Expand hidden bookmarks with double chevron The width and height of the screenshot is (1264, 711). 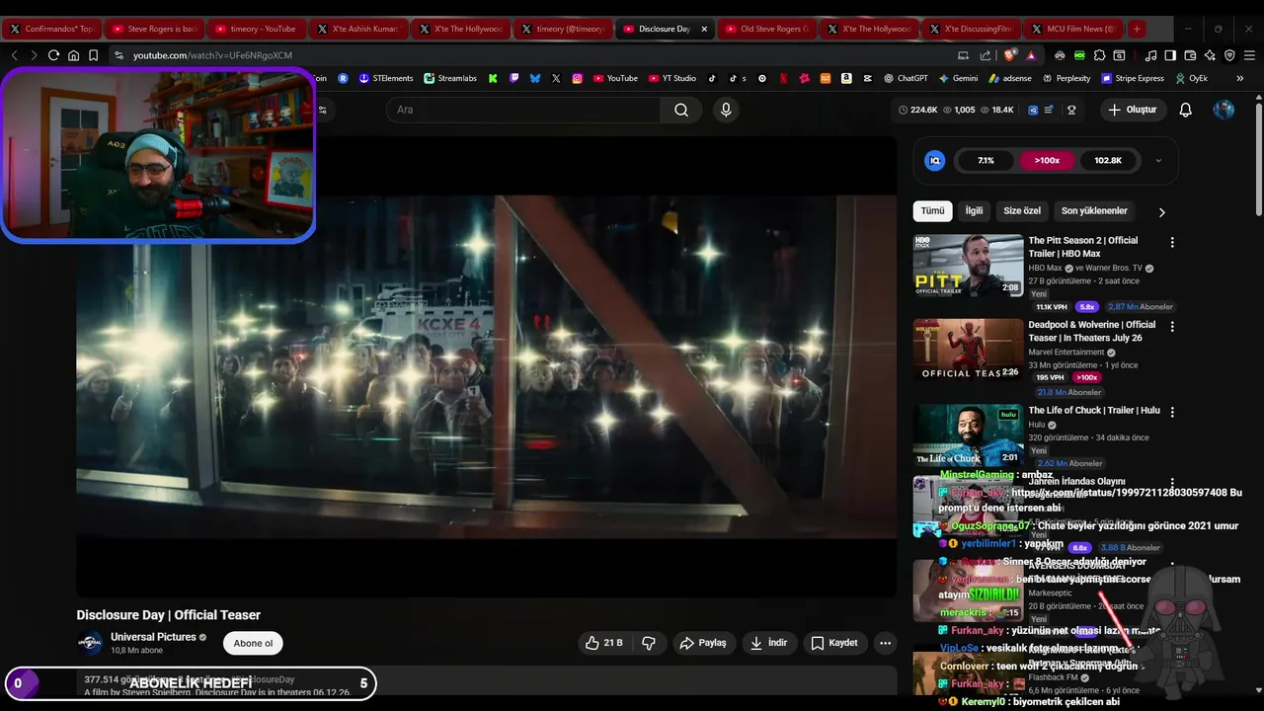tap(1240, 78)
